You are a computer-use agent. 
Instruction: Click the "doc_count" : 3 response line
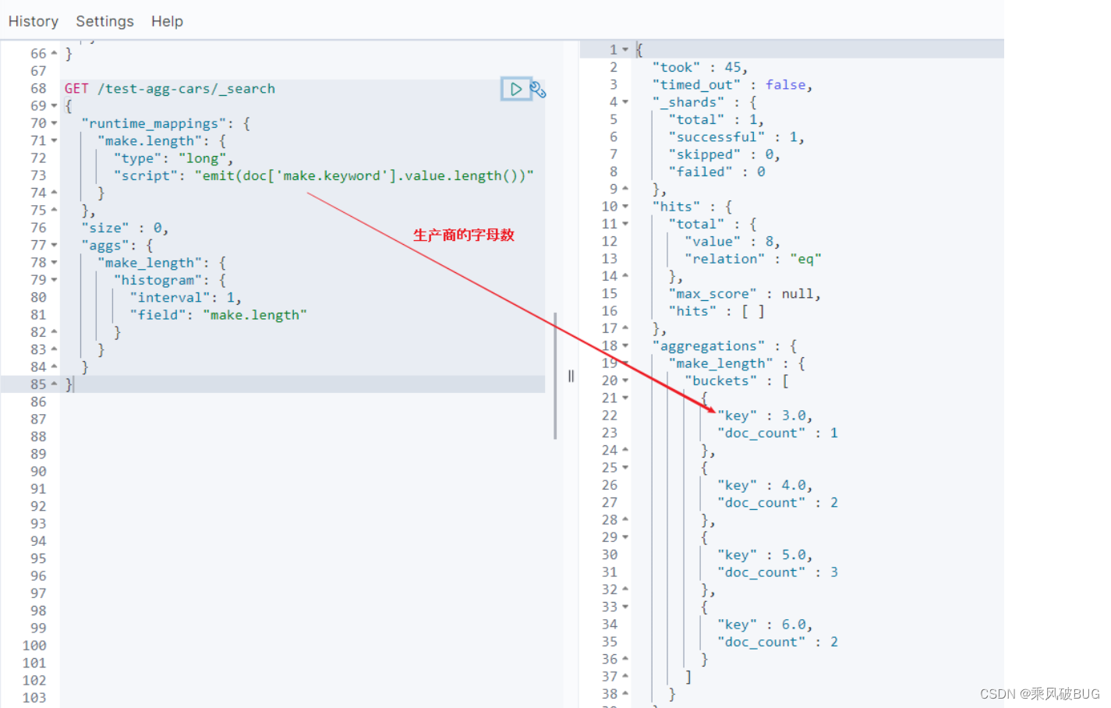tap(778, 572)
